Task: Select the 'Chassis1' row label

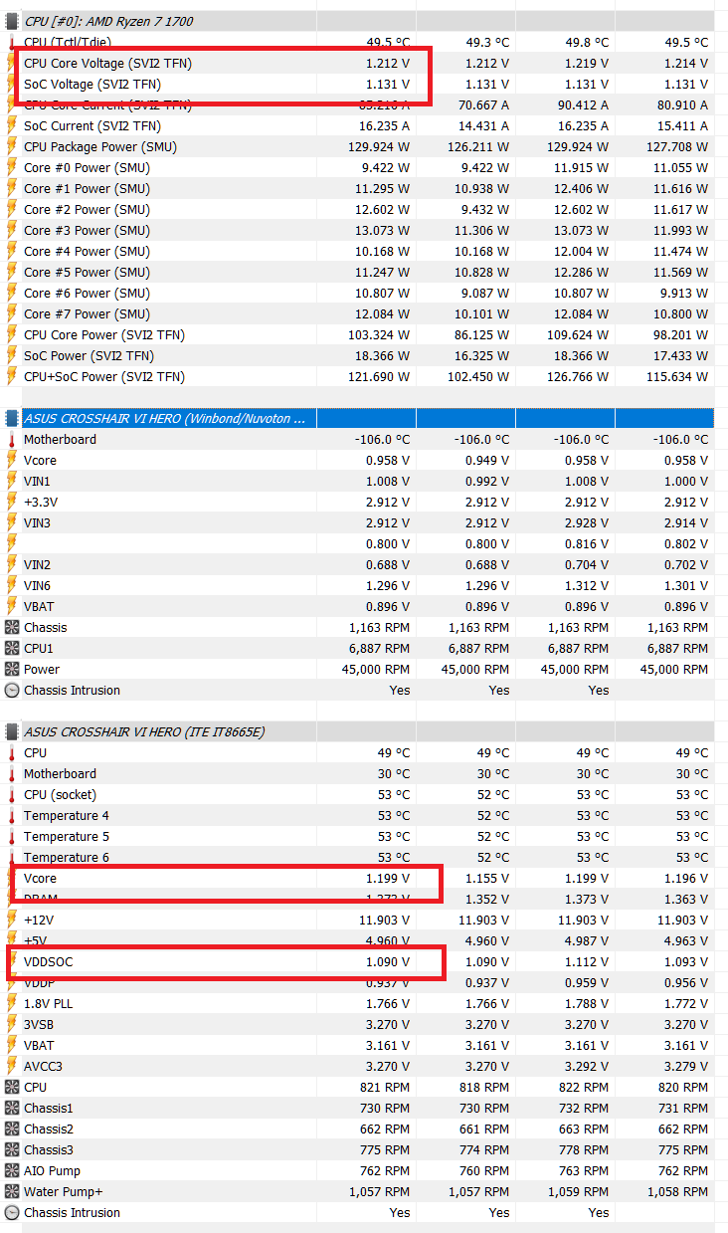Action: 49,1108
